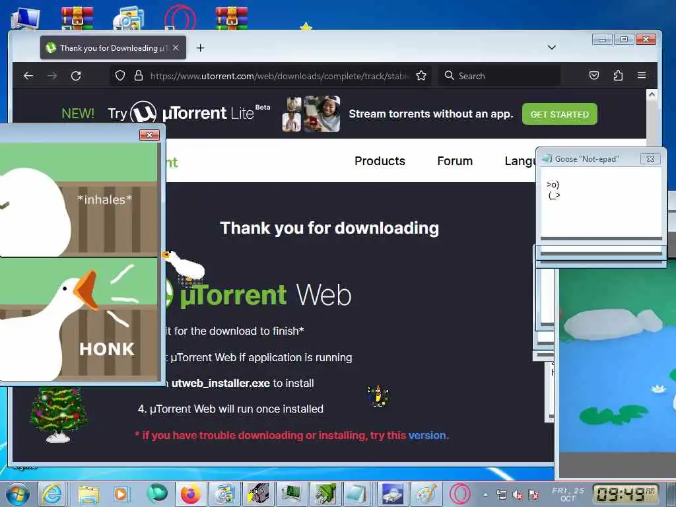Screen dimensions: 676x507
Task: Focus the Firefox Search box
Action: (x=500, y=76)
